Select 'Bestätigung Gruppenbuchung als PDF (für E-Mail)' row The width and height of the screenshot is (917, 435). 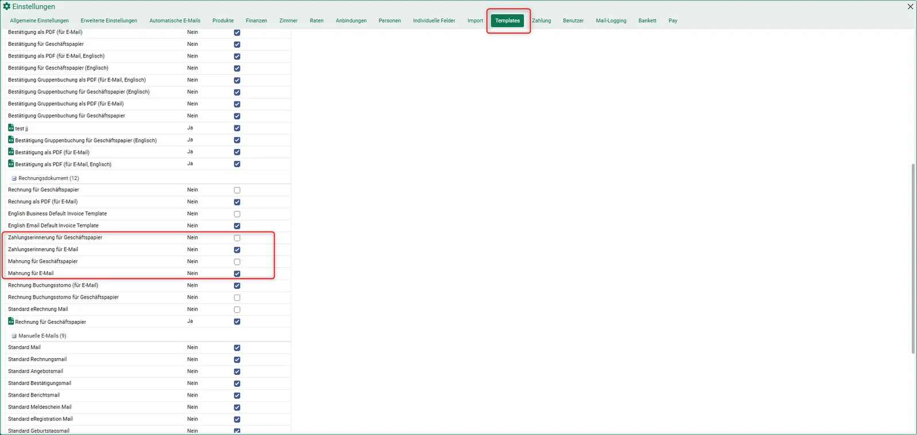148,104
